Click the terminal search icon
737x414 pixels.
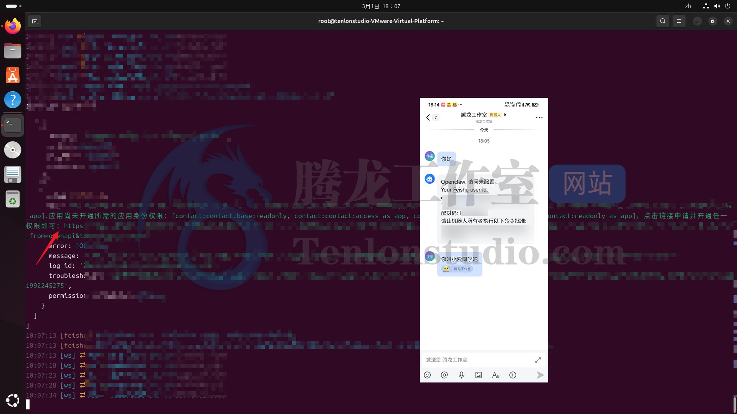[x=663, y=21]
